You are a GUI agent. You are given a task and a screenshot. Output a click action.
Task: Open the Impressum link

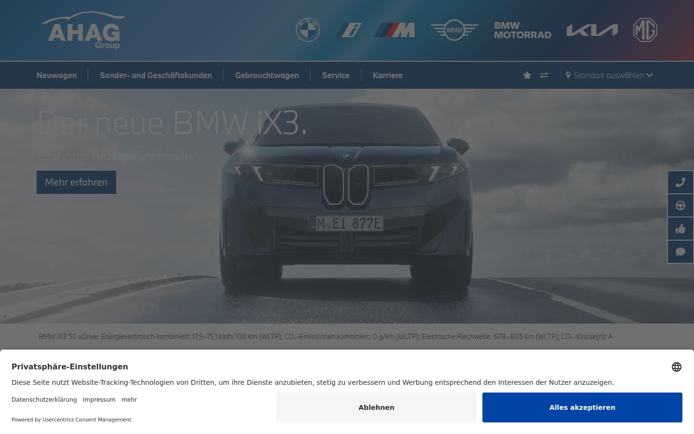coord(99,400)
